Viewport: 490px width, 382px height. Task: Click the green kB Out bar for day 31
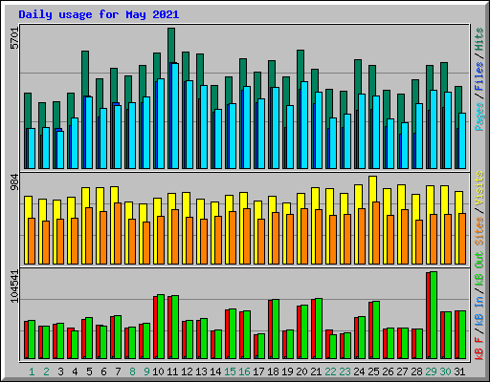462,334
